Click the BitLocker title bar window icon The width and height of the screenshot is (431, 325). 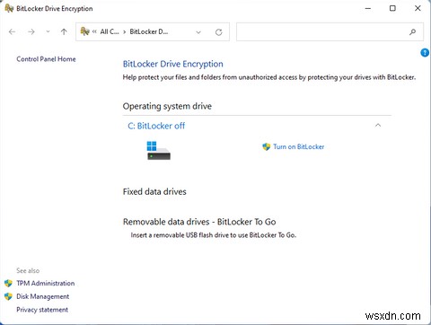pyautogui.click(x=9, y=8)
